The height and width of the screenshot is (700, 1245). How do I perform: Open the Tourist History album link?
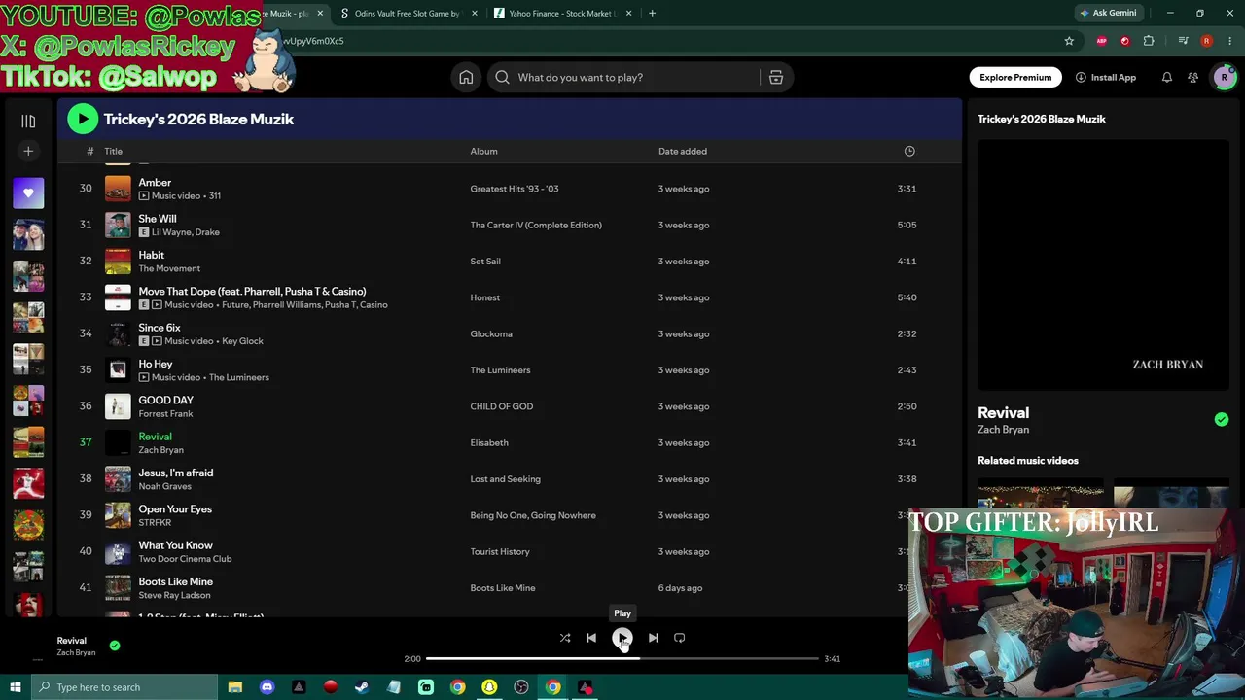(x=500, y=552)
